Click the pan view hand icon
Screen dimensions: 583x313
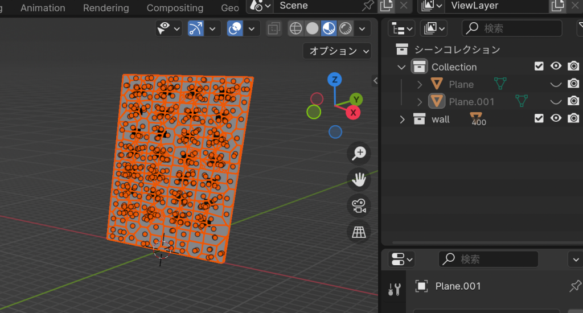(359, 180)
